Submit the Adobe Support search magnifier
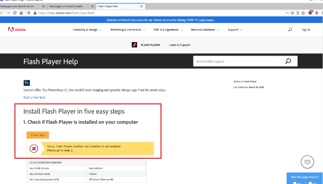Viewport: 323px width, 184px height. pos(288,61)
